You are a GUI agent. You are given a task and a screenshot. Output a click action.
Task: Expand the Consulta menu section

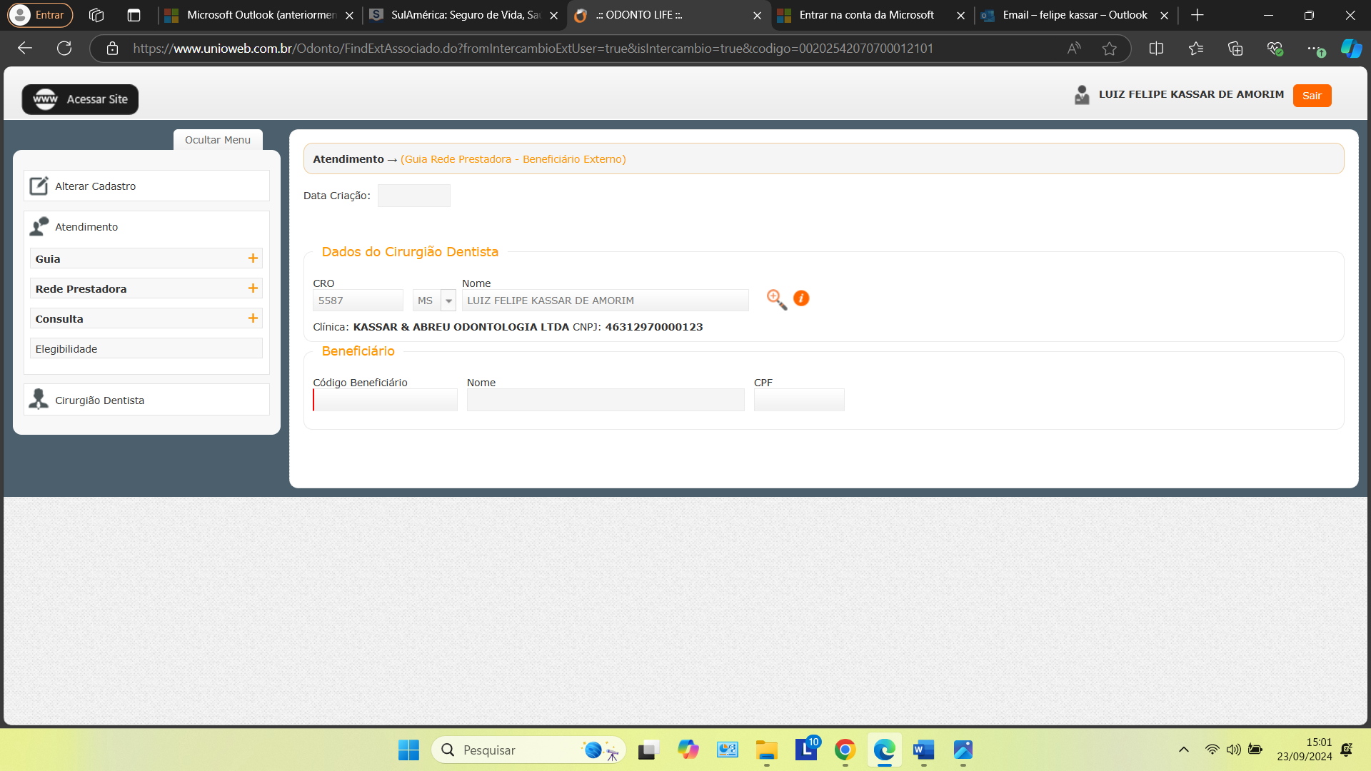point(253,318)
